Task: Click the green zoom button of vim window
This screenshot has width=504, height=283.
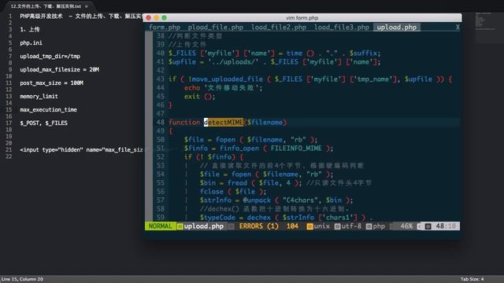Action: [x=165, y=17]
